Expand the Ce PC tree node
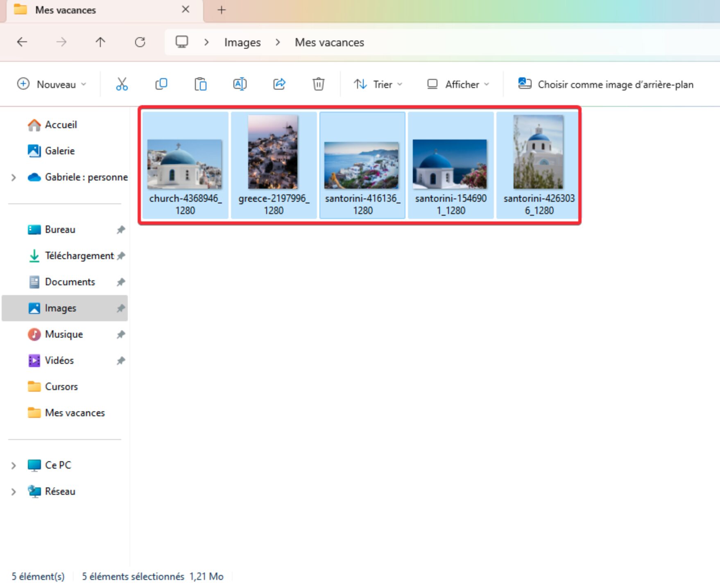 pos(14,465)
